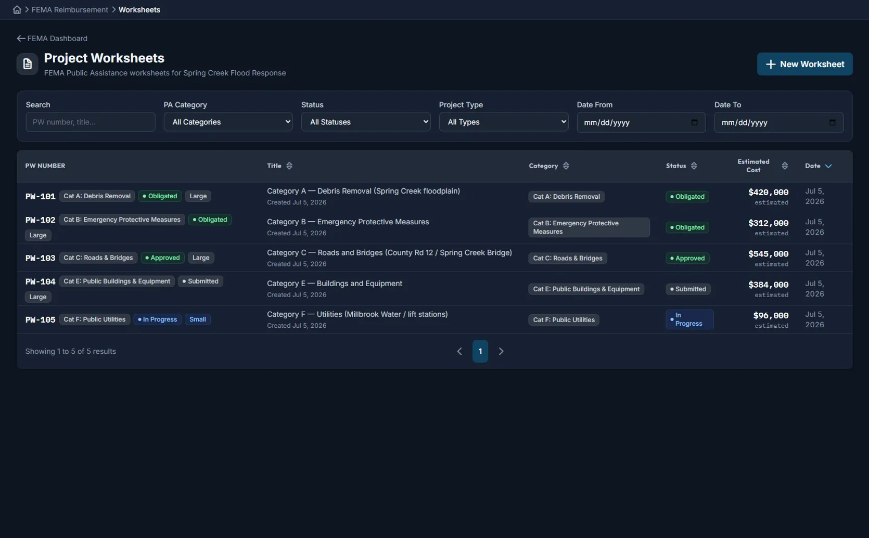Open worksheet PW-102
The width and height of the screenshot is (869, 538).
pyautogui.click(x=40, y=220)
